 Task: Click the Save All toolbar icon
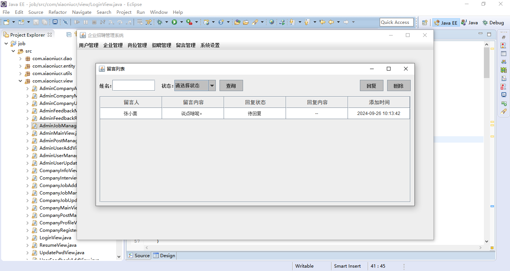pos(44,22)
